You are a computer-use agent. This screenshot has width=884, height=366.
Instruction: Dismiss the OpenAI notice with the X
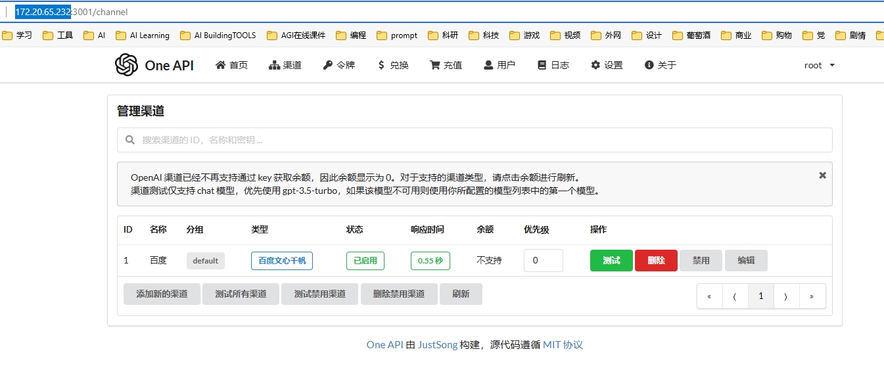click(822, 175)
